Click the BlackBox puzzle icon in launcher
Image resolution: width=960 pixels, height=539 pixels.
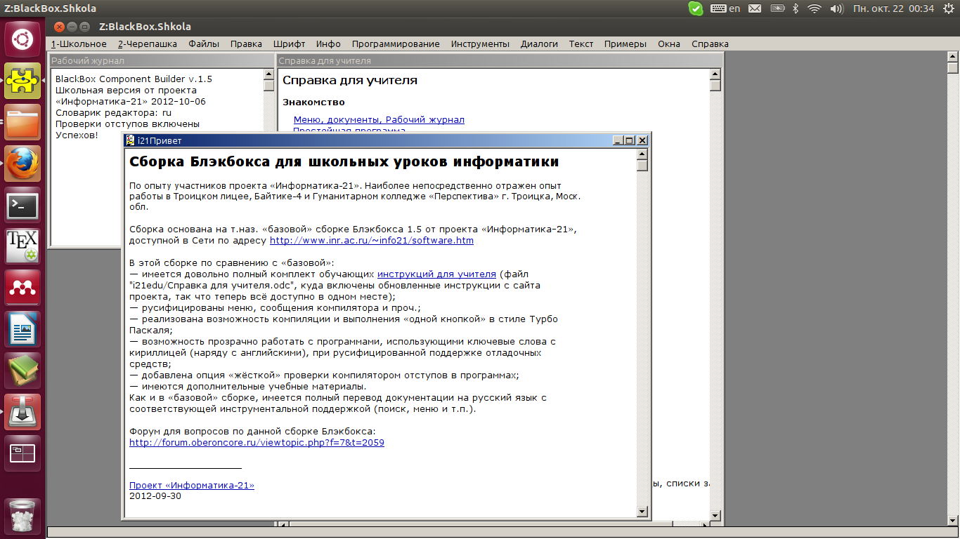pyautogui.click(x=22, y=81)
